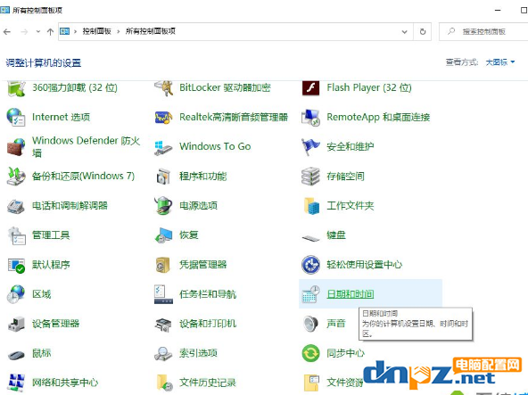Click the 日期和时间 calendar icon
Image resolution: width=528 pixels, height=395 pixels.
[310, 294]
